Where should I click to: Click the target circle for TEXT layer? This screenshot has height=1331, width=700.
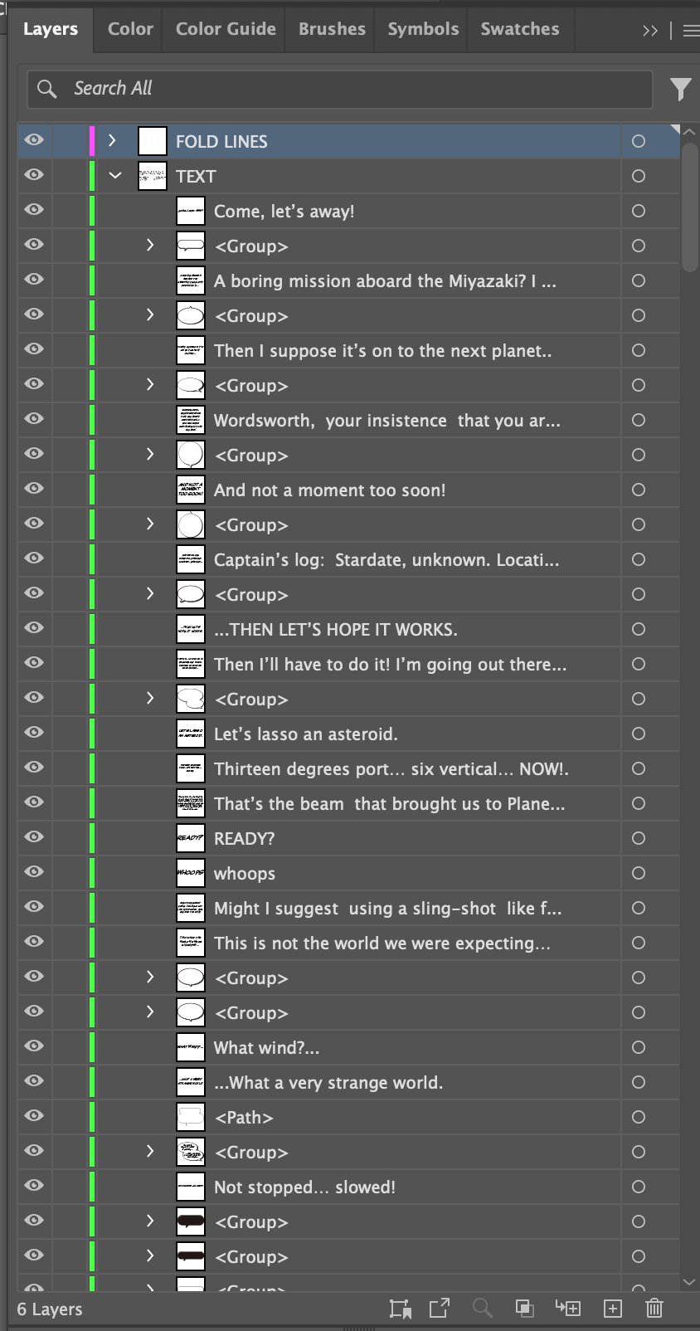point(638,176)
